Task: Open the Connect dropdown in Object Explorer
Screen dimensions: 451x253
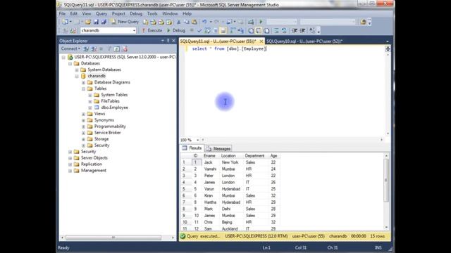Action: 70,48
